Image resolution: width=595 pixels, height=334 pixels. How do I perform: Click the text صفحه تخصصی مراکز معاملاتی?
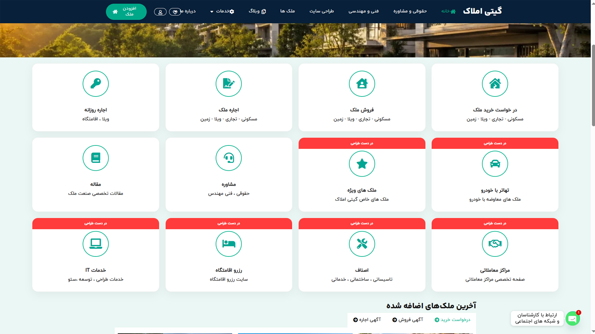(x=495, y=279)
